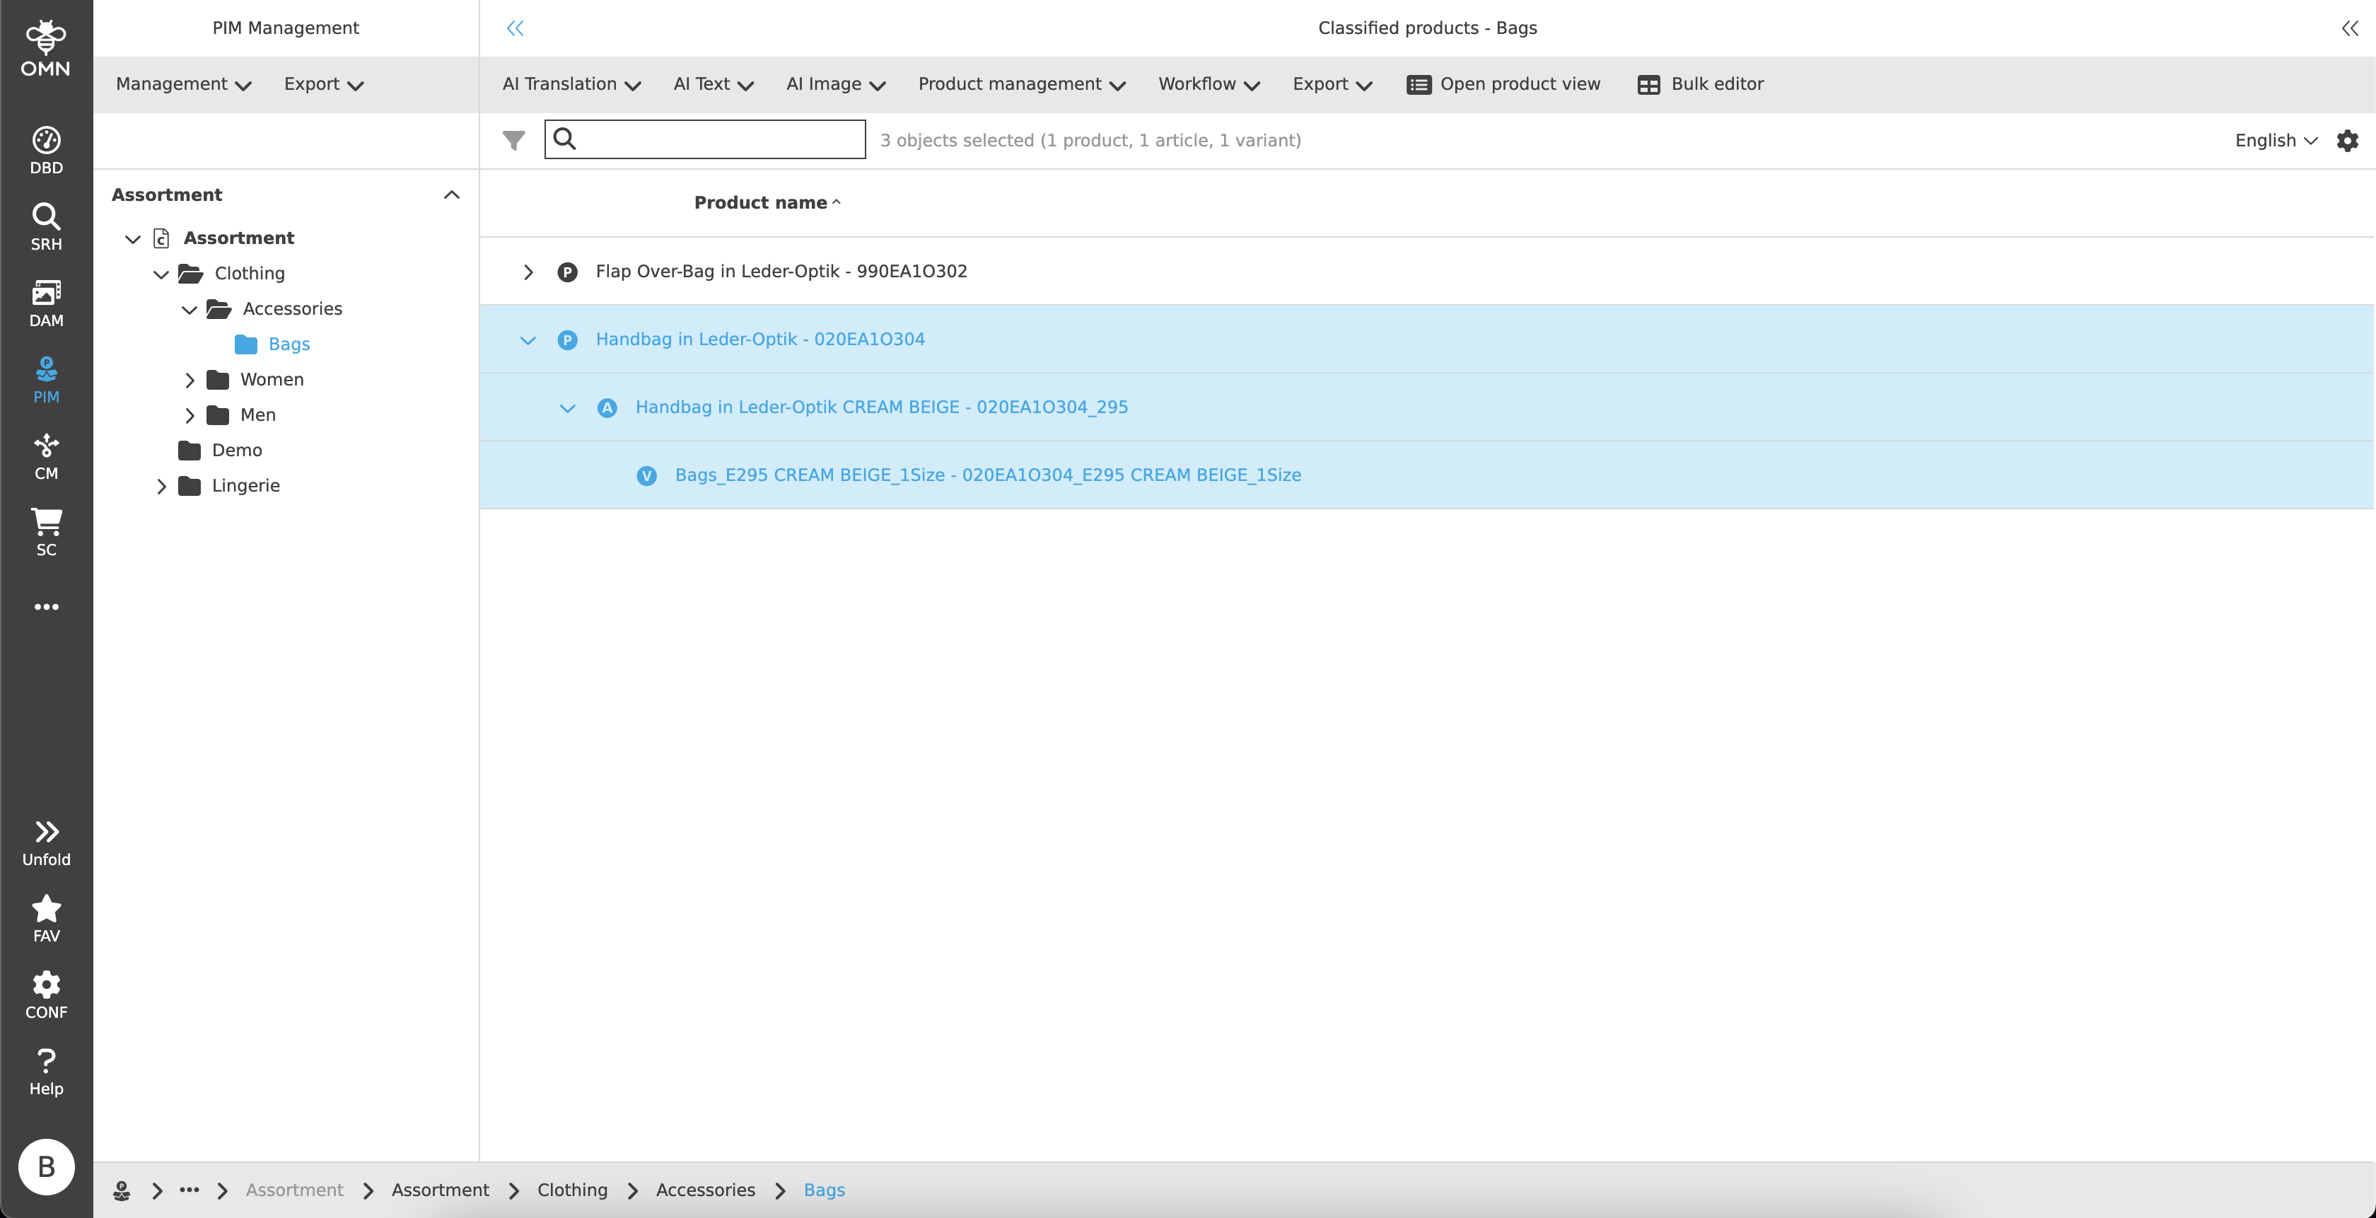Click Open product view button
The image size is (2376, 1218).
1503,84
